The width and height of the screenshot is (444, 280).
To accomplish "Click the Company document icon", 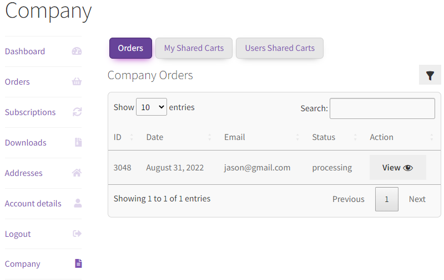I will point(78,263).
